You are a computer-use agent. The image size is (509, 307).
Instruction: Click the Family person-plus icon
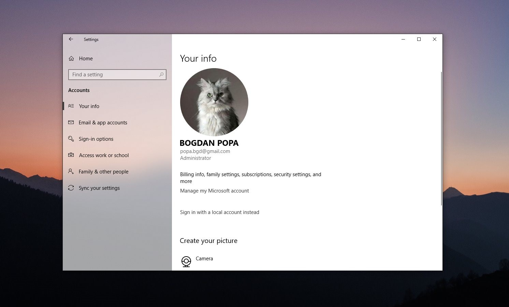point(71,171)
